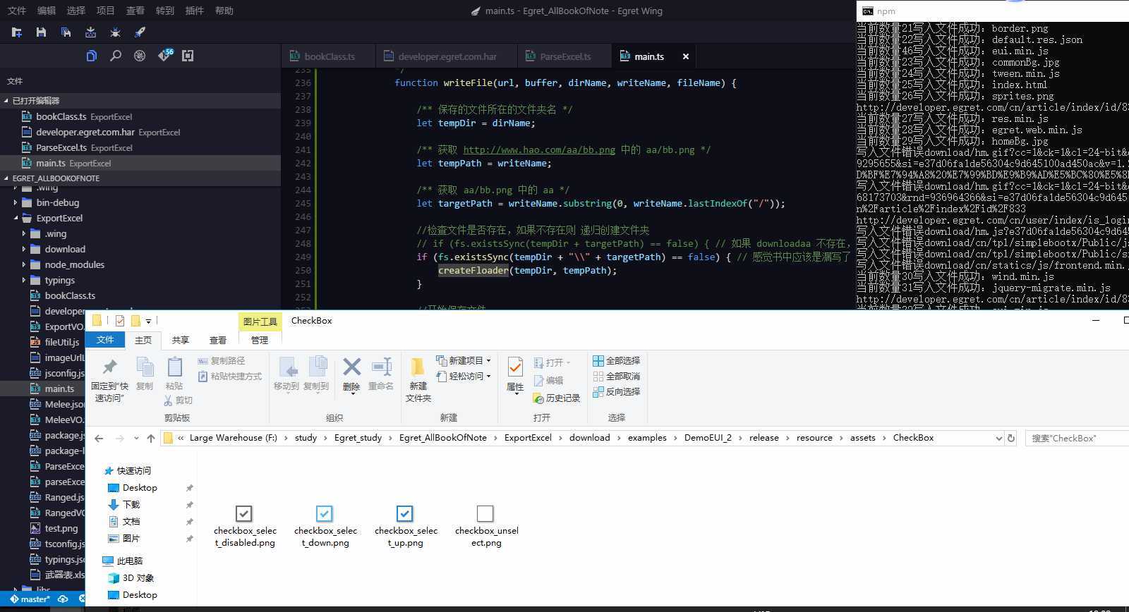Image resolution: width=1129 pixels, height=612 pixels.
Task: Open 此电脑 in Explorer navigation pane
Action: (129, 561)
